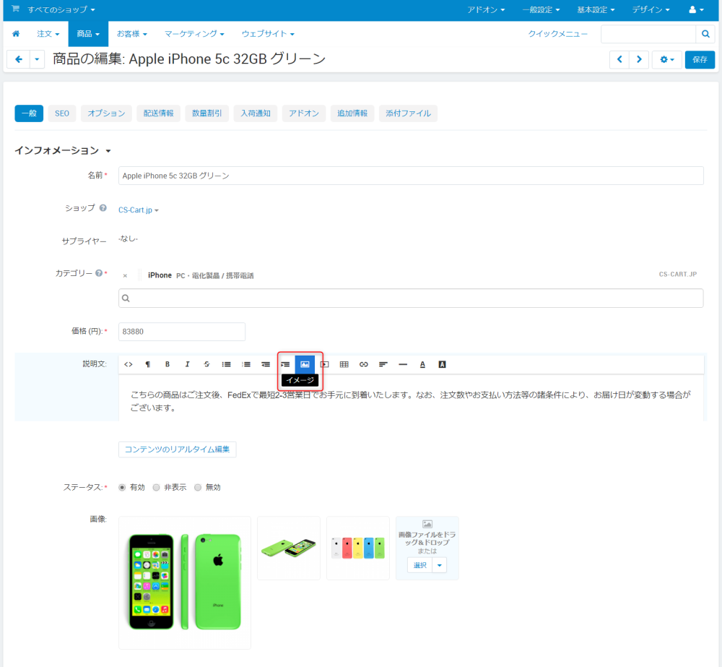Switch to the 追加情報 tab
This screenshot has height=667, width=722.
[x=352, y=113]
